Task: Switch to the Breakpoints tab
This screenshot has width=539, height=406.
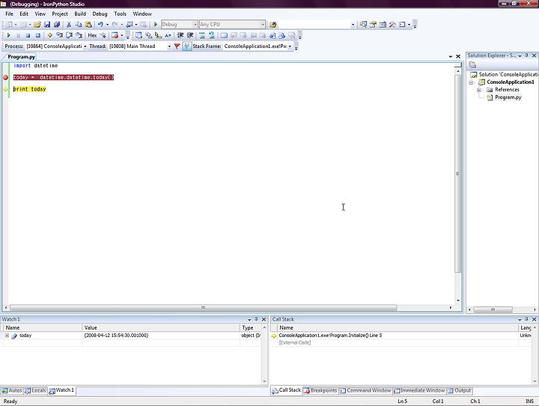Action: pyautogui.click(x=320, y=390)
